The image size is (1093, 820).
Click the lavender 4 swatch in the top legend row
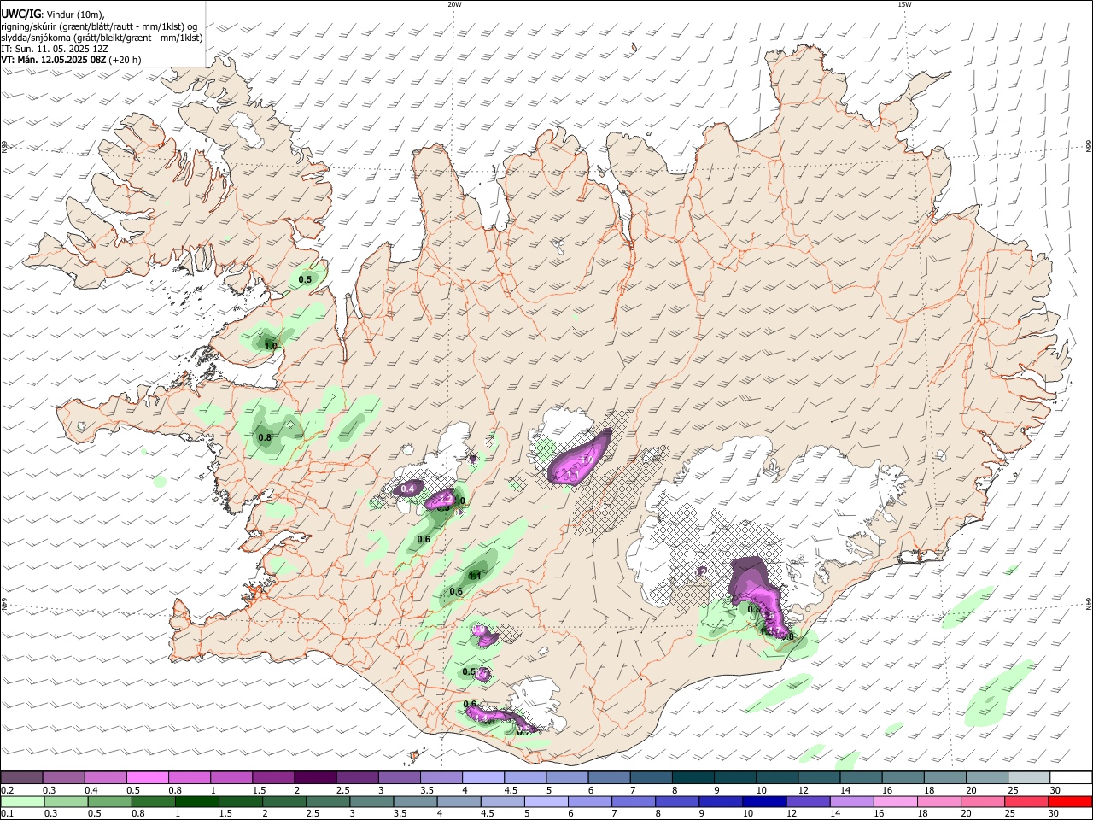[x=482, y=778]
